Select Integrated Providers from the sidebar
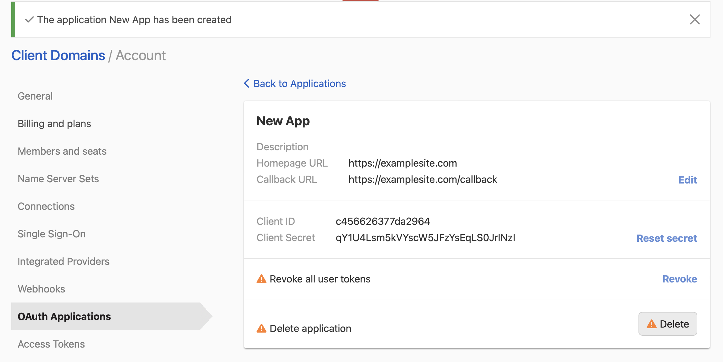Viewport: 723px width, 362px height. click(64, 261)
